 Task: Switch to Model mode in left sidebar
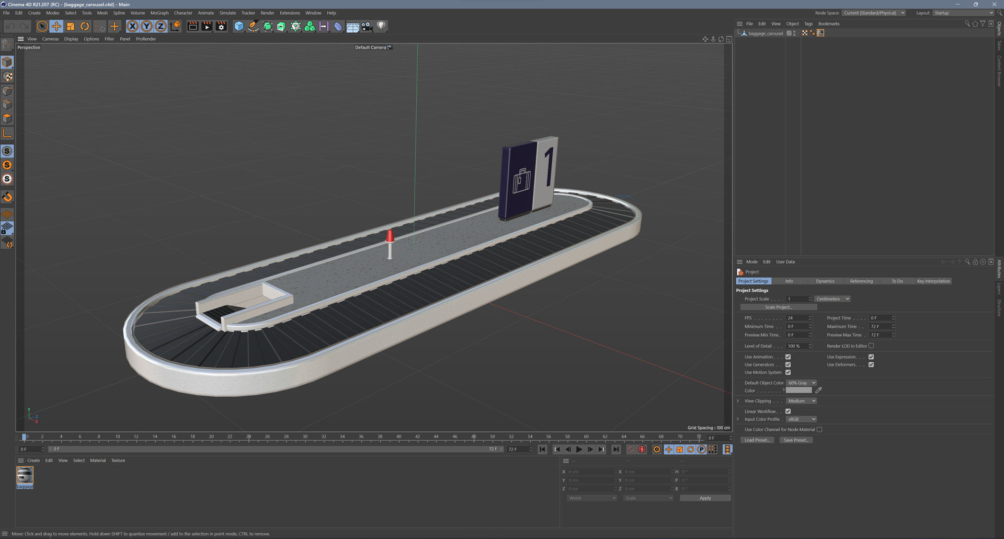(7, 62)
